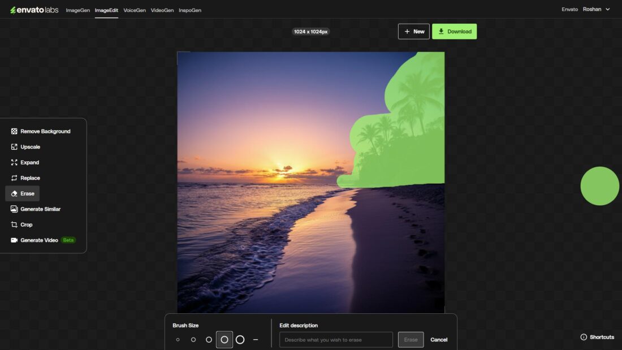Select the largest brush size circle
Screen dimensions: 622x350
coord(240,339)
